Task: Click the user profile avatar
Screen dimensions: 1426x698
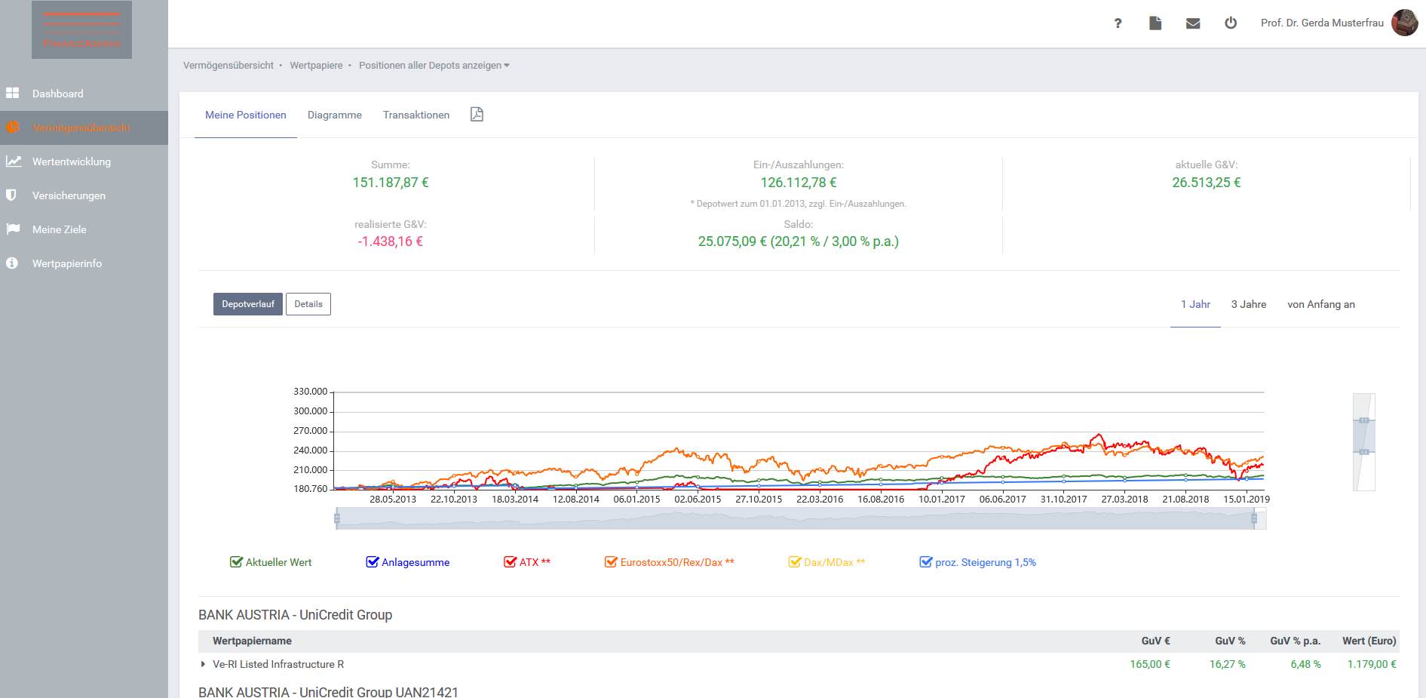Action: [1404, 23]
